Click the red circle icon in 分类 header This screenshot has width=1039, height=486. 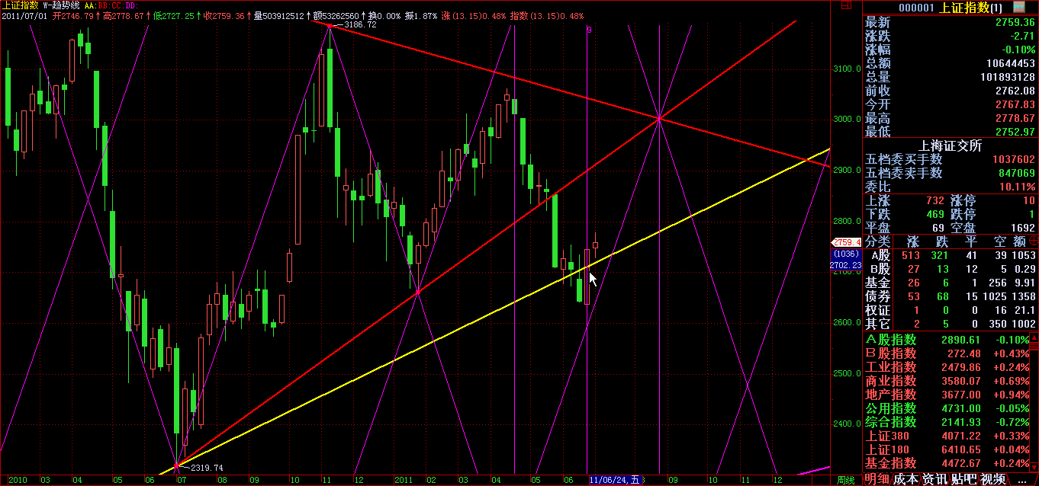pos(1033,241)
